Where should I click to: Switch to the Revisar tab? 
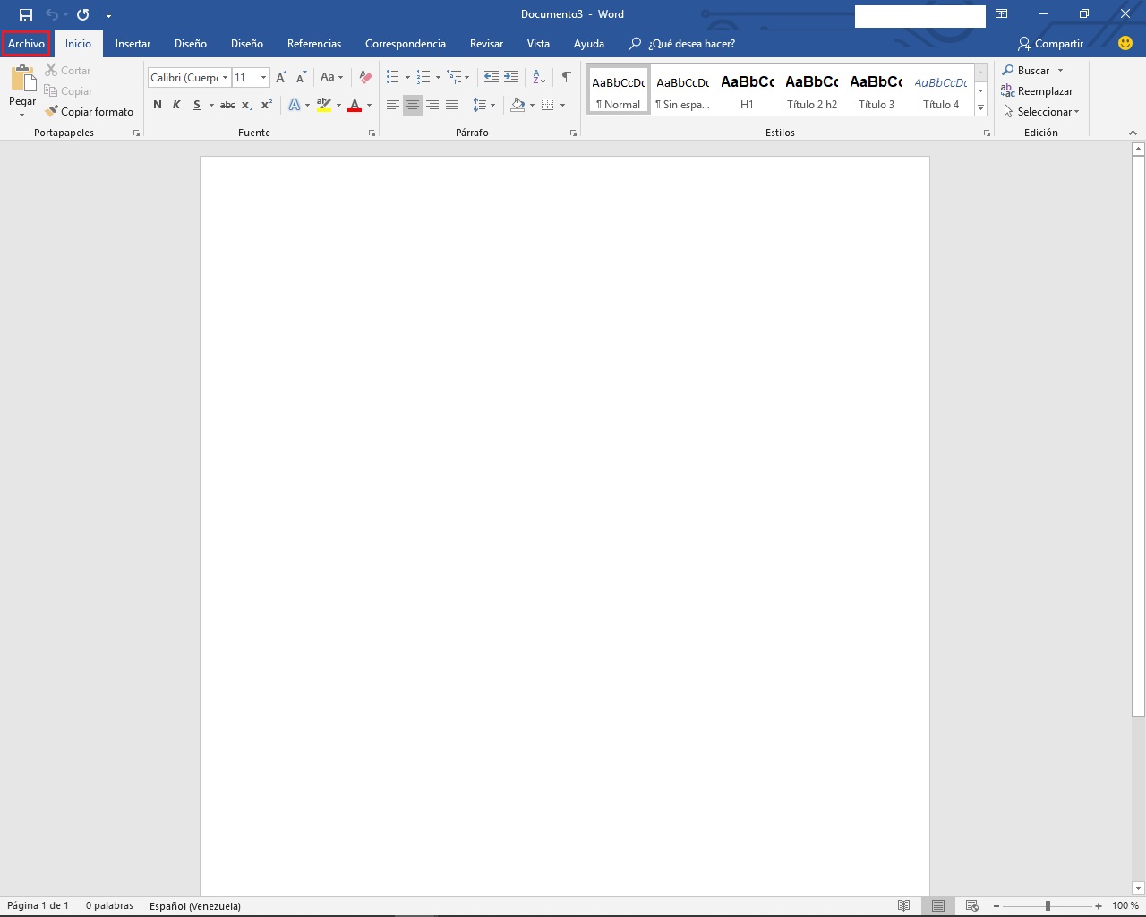[x=486, y=44]
